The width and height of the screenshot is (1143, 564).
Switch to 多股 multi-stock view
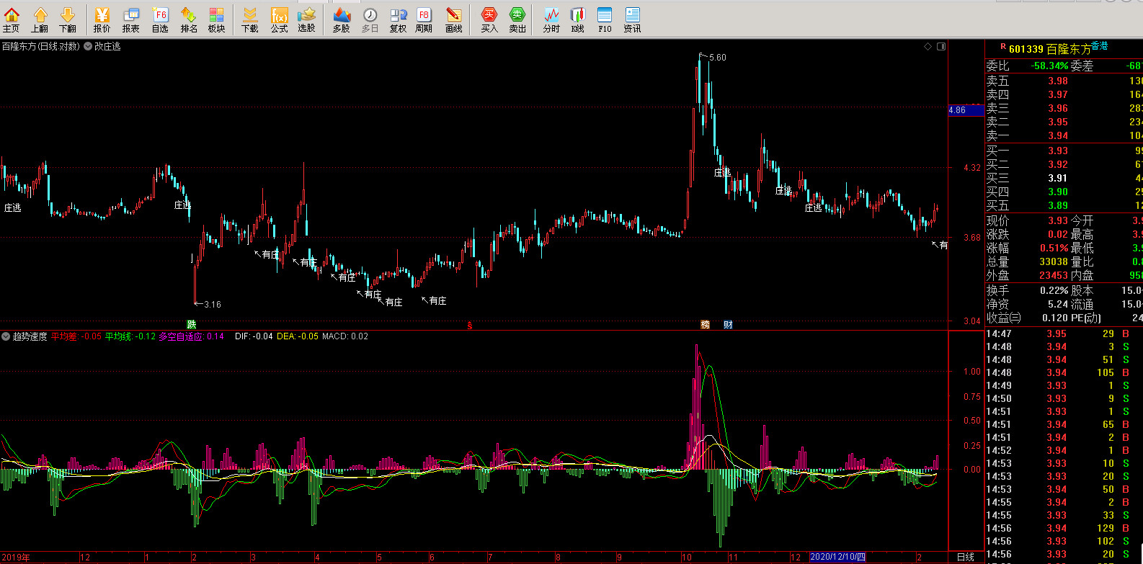(x=342, y=19)
